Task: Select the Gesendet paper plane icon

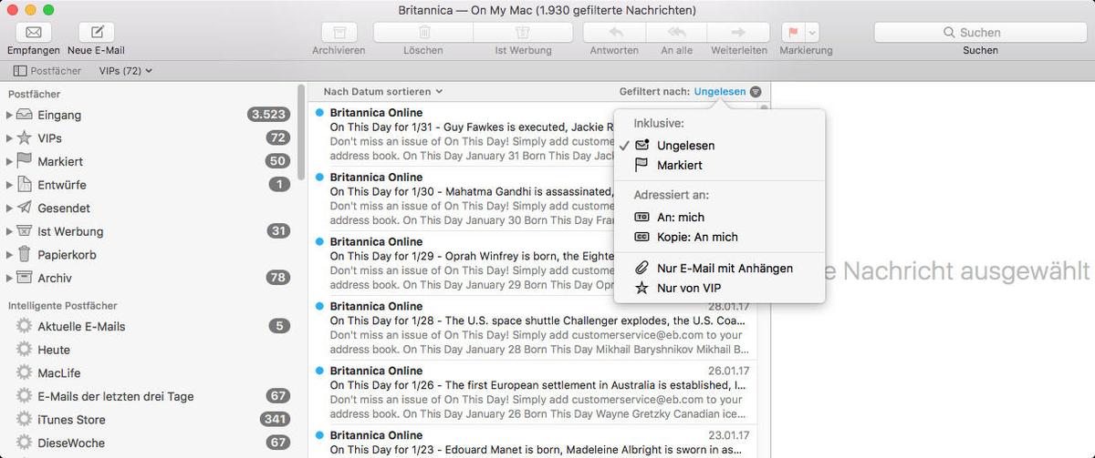Action: pos(25,209)
